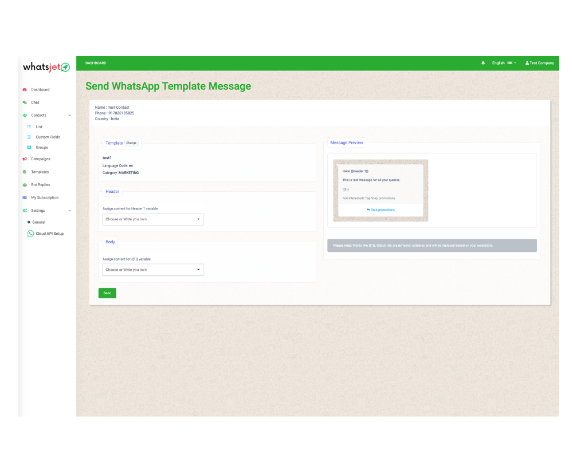
Task: Click the Change template button
Action: coord(131,143)
